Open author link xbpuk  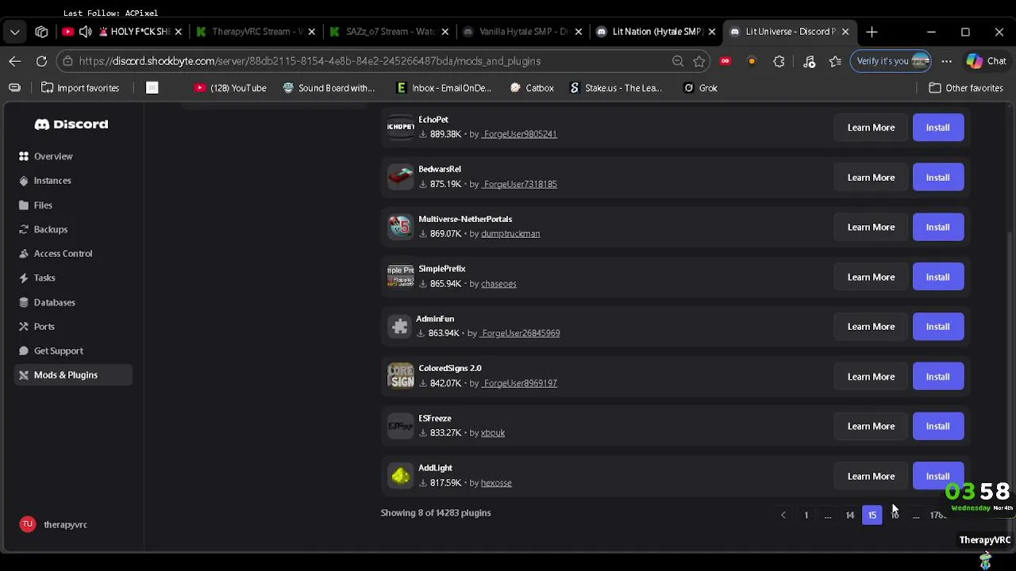coord(493,433)
